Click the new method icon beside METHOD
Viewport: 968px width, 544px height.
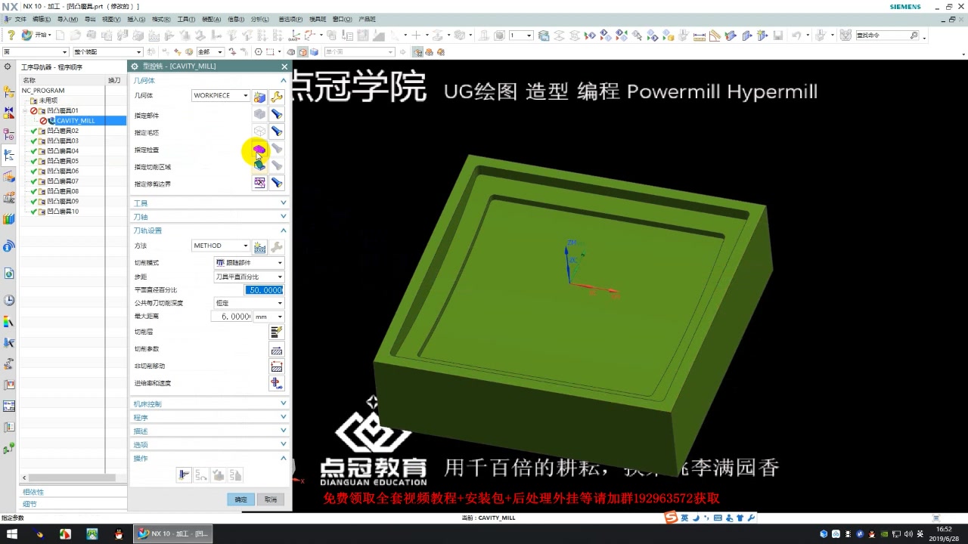259,247
